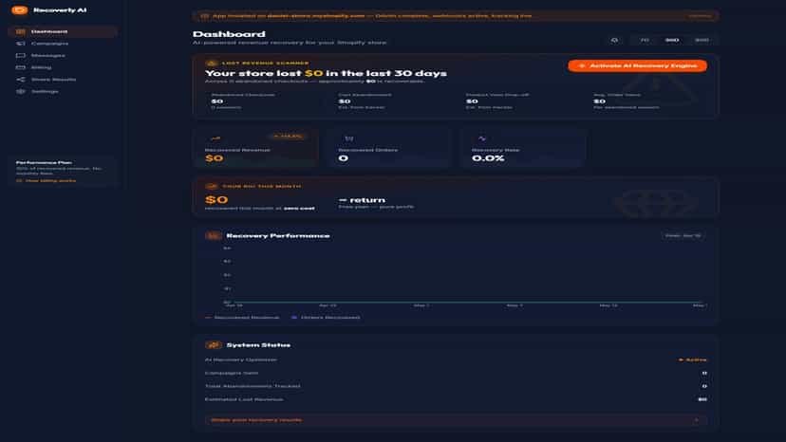The width and height of the screenshot is (786, 442).
Task: Click the Total Abandonments Tracked row
Action: tap(456, 386)
